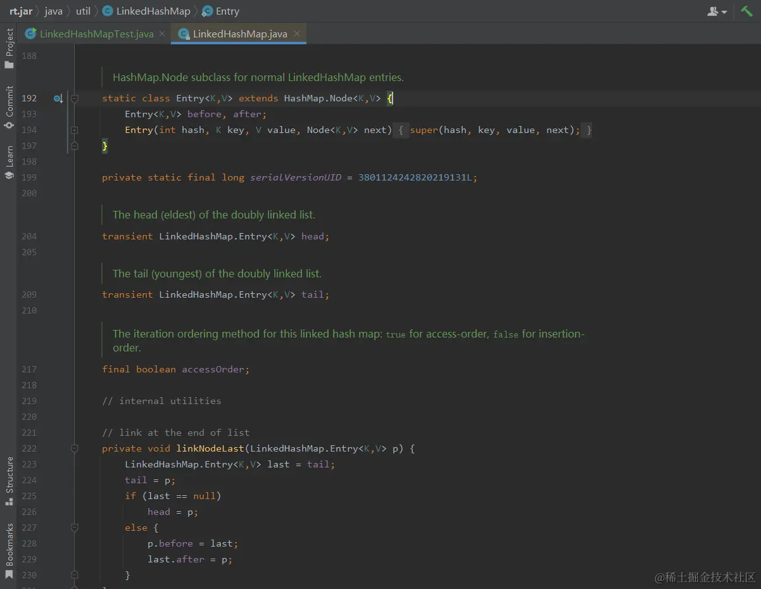Select rt.jar in the navigation breadcrumb
Screen dimensions: 761x589
pyautogui.click(x=21, y=11)
